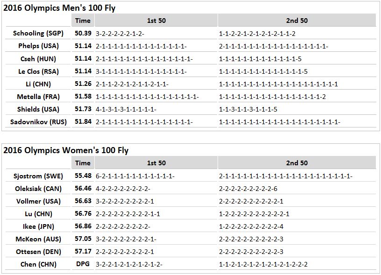Image resolution: width=381 pixels, height=275 pixels.
Task: Select Sjostrom (SWE) time 55.48
Action: tap(83, 176)
